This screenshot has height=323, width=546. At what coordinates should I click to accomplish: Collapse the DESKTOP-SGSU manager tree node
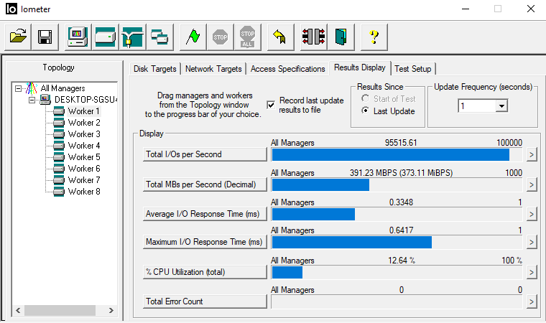pos(32,100)
